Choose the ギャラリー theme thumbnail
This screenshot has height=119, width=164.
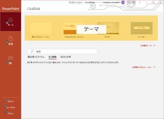pyautogui.click(x=108, y=28)
